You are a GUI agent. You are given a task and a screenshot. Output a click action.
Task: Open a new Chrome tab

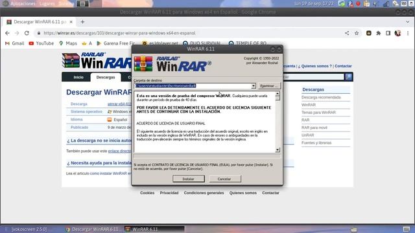click(x=82, y=22)
